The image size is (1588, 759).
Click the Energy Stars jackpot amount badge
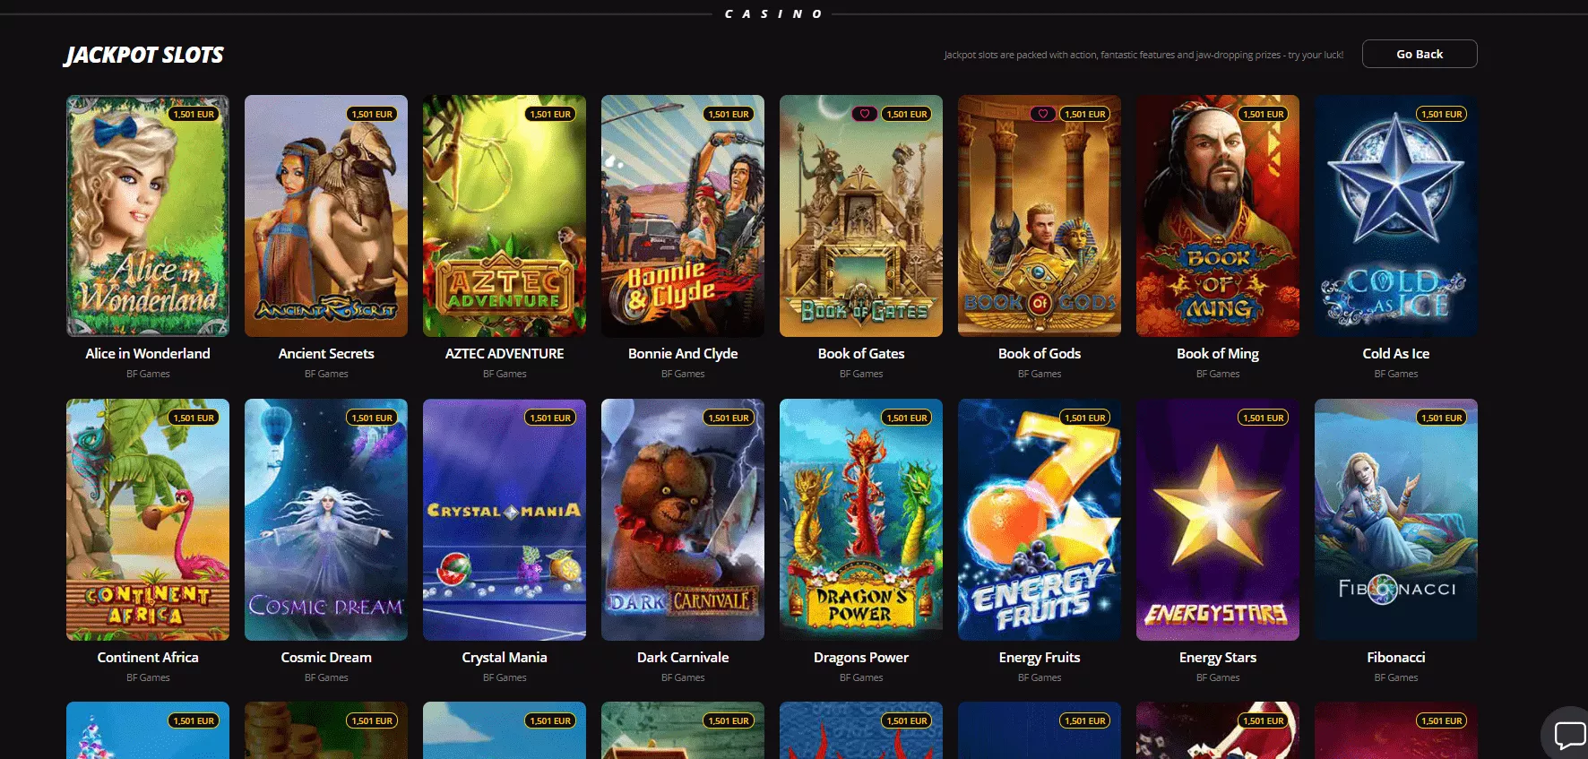[1264, 418]
